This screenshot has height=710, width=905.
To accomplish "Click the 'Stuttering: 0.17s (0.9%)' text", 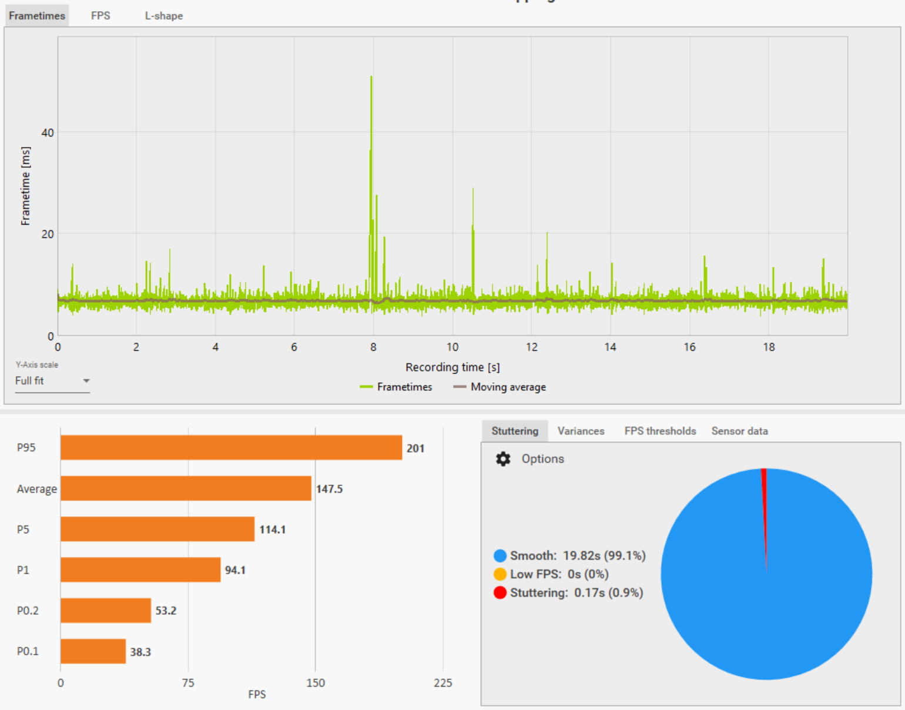I will pyautogui.click(x=576, y=592).
